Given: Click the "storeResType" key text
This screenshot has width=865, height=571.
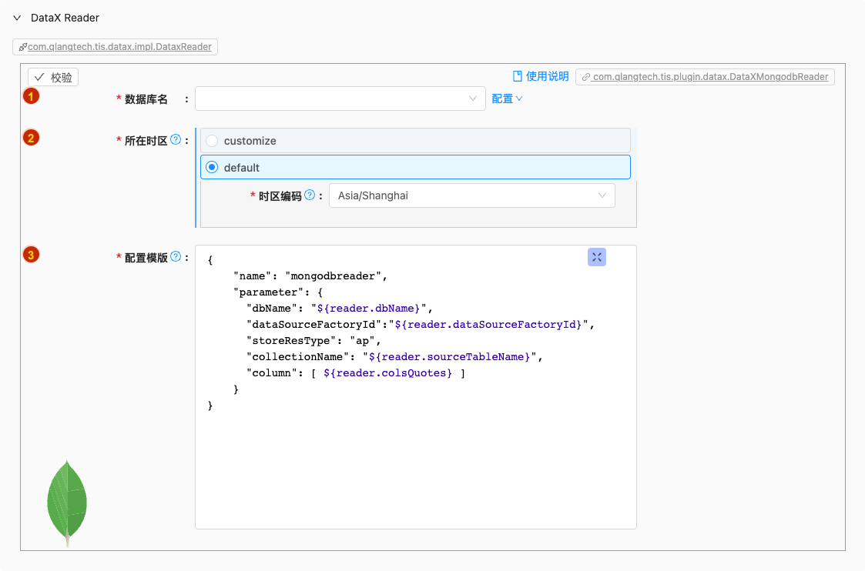Looking at the screenshot, I should click(x=291, y=340).
